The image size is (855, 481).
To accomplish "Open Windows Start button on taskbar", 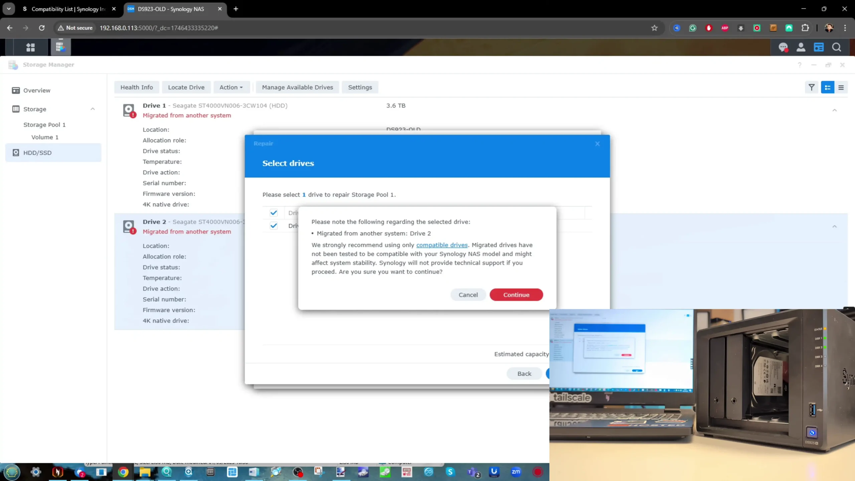I will tap(12, 472).
